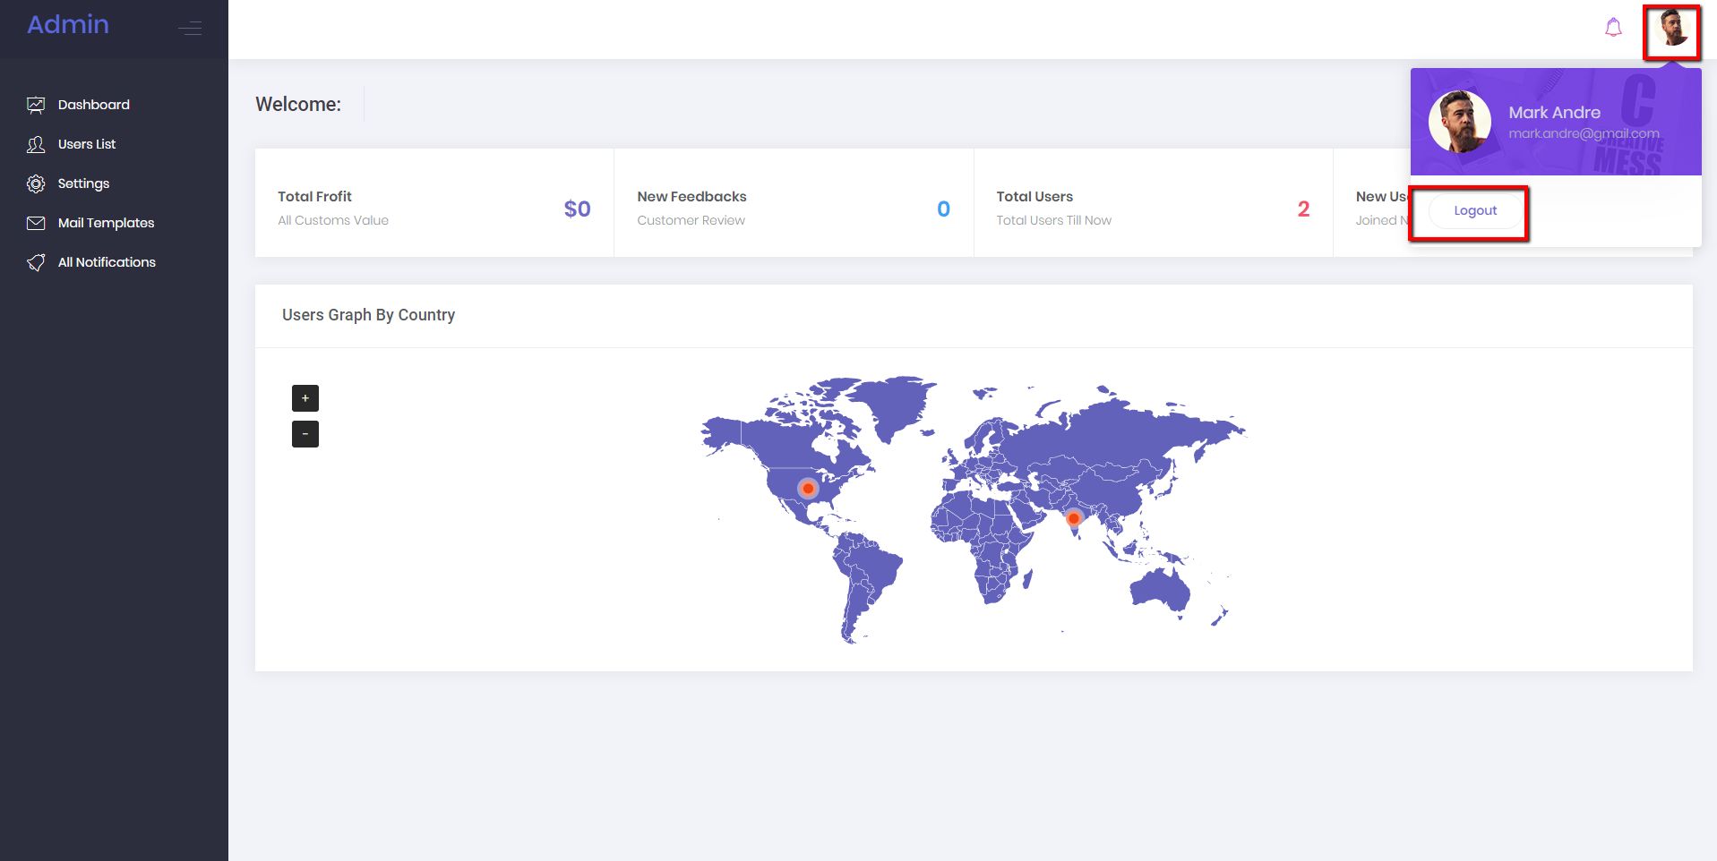The height and width of the screenshot is (861, 1717).
Task: Open the Users List menu item
Action: 87,144
